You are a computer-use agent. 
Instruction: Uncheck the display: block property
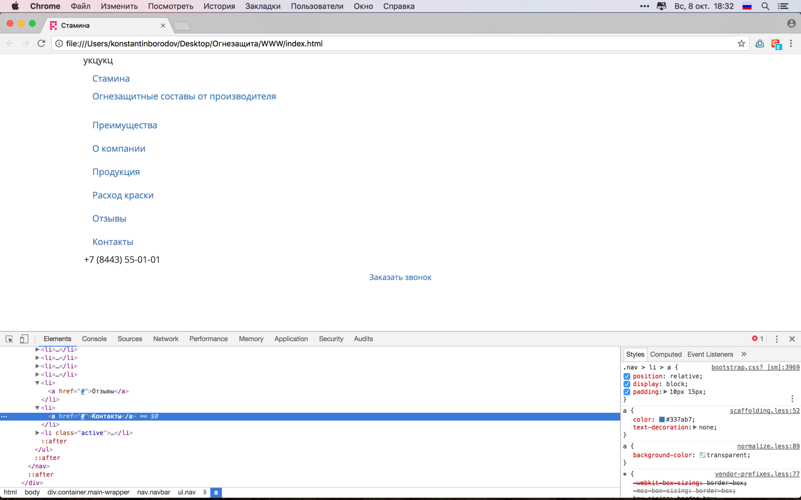coord(627,384)
